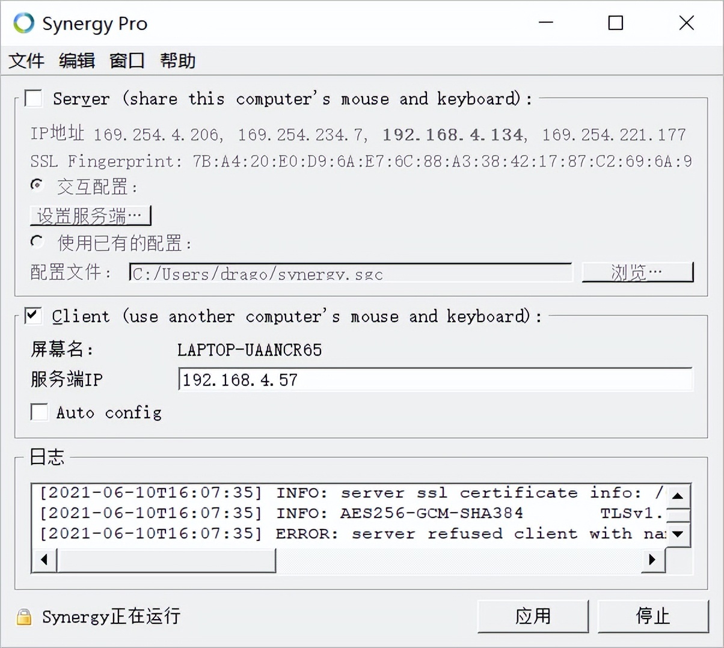
Task: Click the log vertical scrollbar thumb
Action: (x=678, y=515)
